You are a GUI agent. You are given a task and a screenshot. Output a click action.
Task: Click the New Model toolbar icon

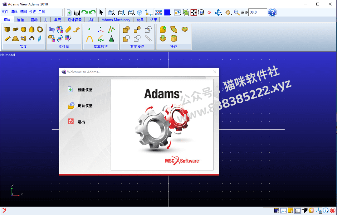pos(69,12)
